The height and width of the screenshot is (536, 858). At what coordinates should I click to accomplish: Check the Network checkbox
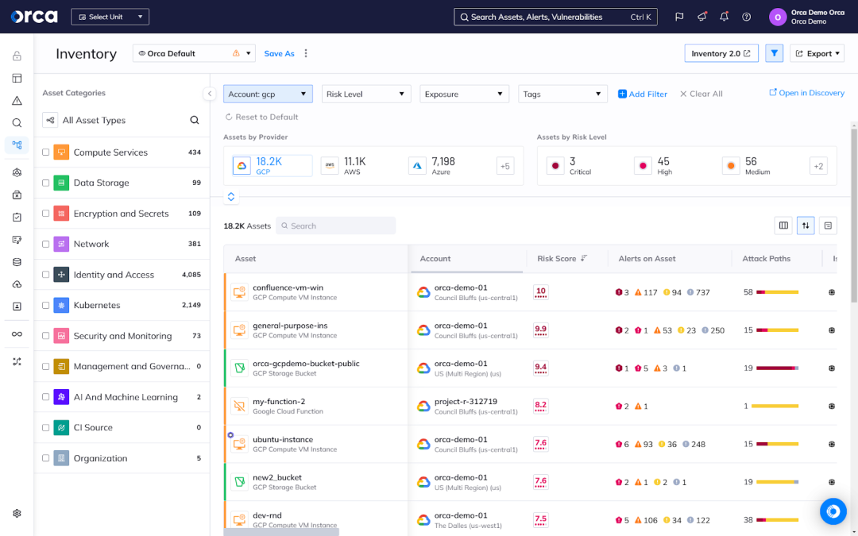(46, 244)
